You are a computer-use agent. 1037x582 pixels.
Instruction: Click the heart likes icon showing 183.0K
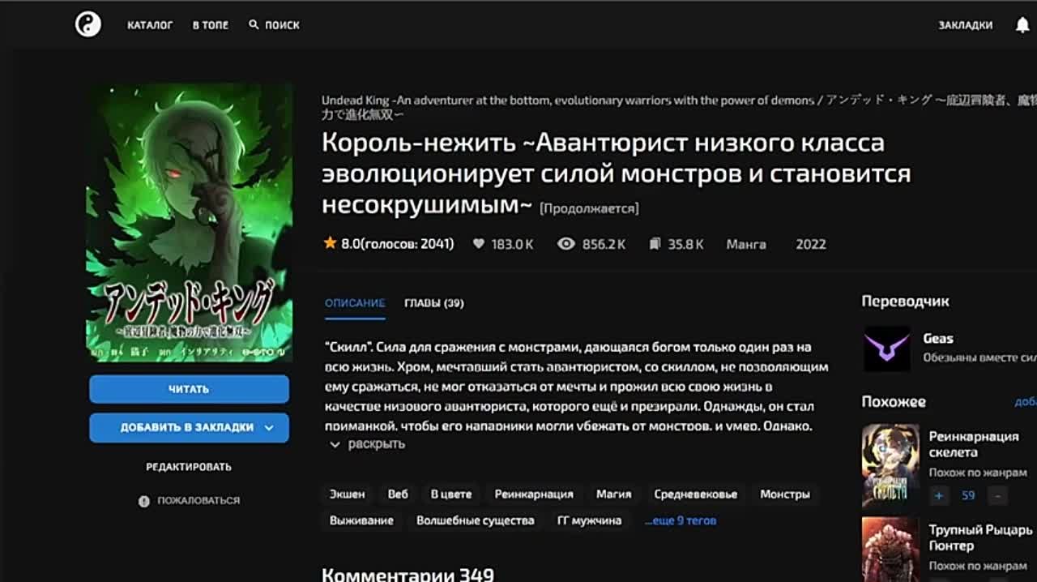point(480,244)
